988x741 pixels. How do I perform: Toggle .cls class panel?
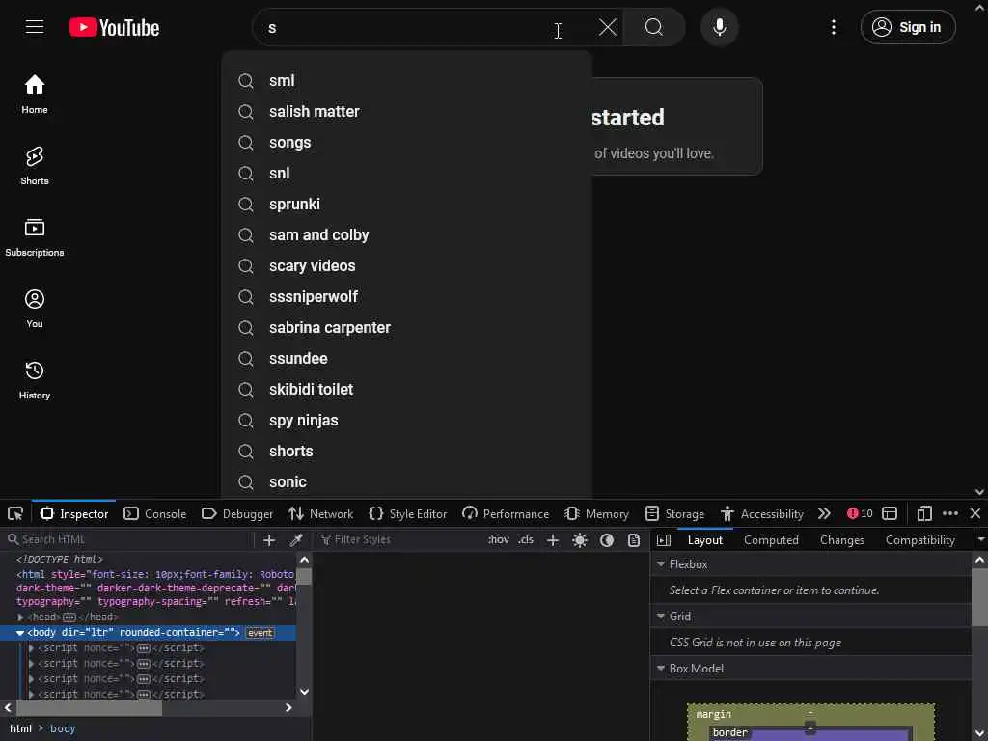point(526,540)
